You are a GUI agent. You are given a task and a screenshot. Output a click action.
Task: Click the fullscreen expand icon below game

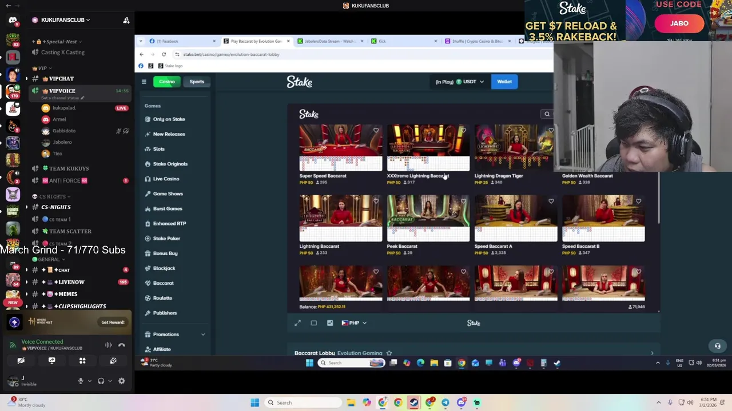[x=297, y=323]
